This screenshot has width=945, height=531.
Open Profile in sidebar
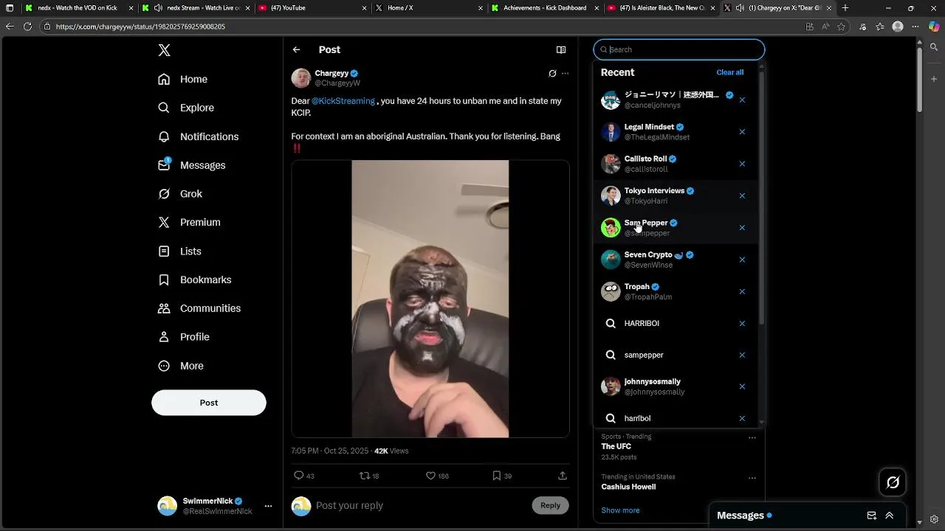pos(185,337)
